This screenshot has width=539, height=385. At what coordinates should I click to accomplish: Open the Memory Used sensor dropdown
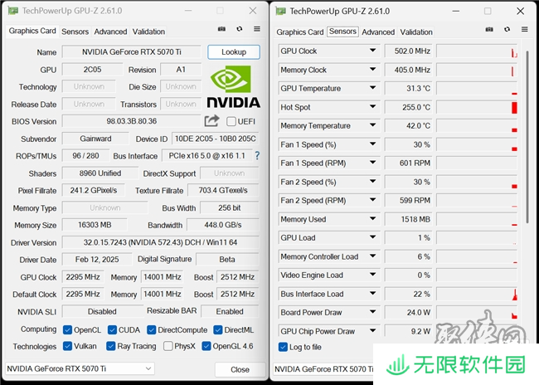tap(372, 219)
